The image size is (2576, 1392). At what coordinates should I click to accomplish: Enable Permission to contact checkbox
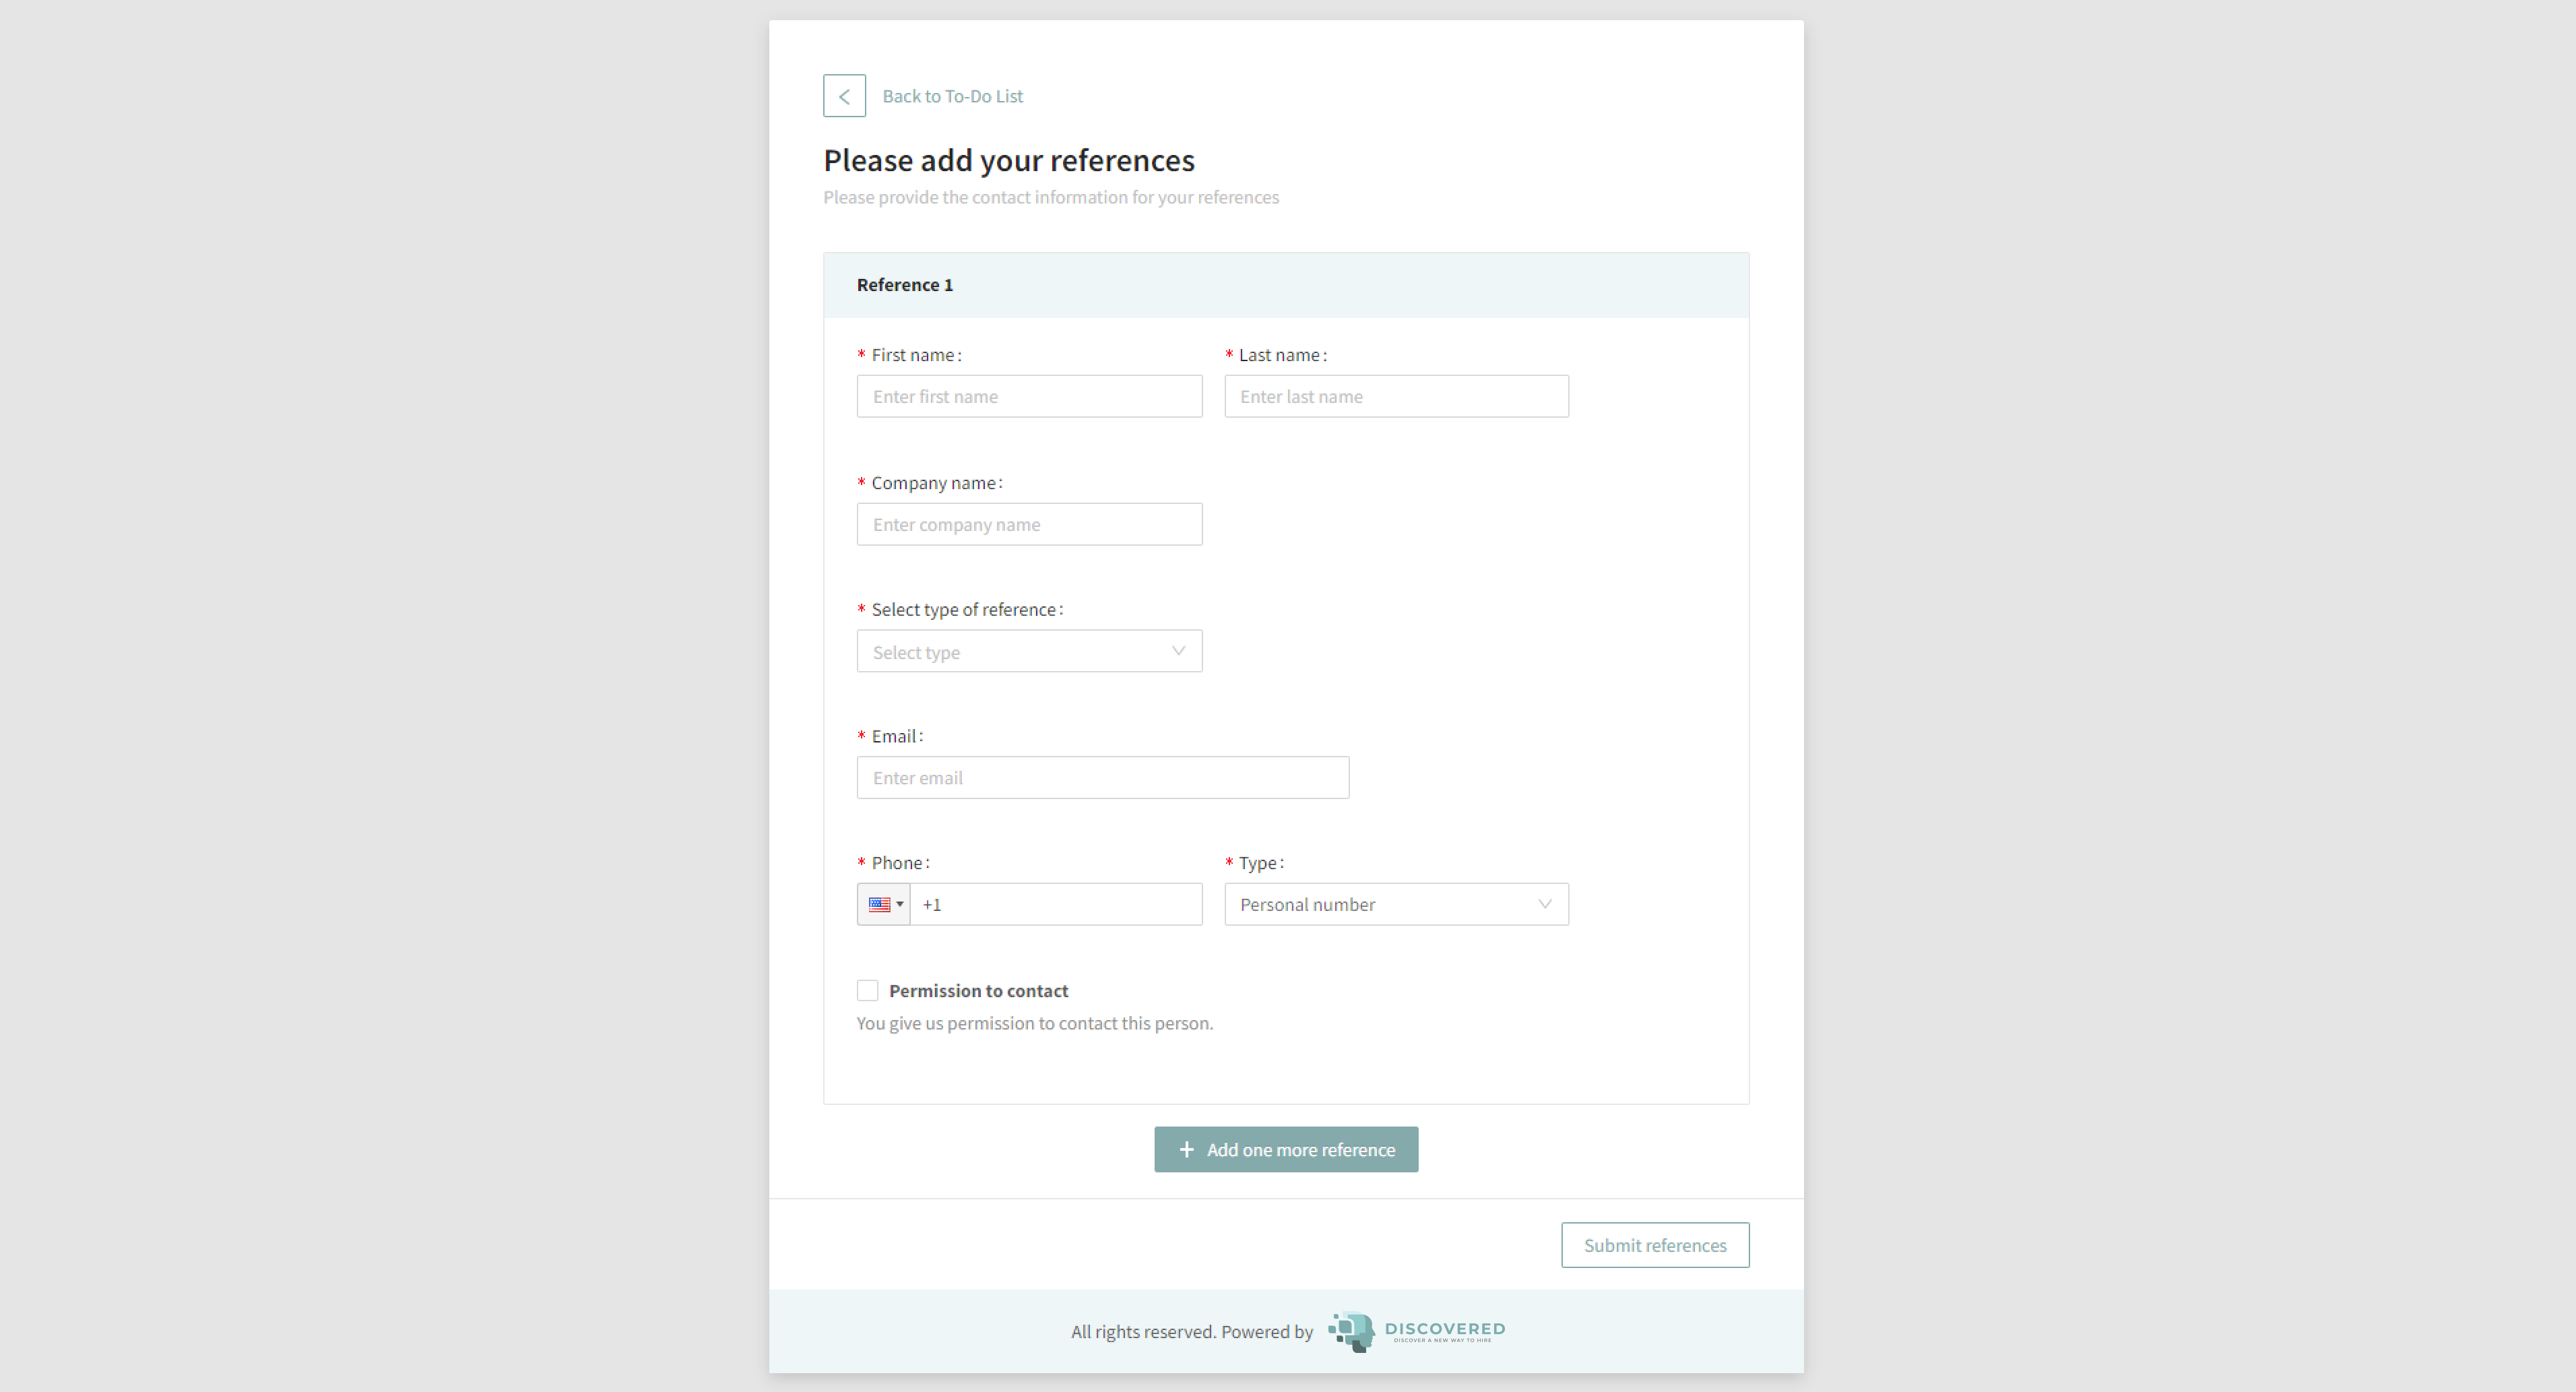coord(867,990)
